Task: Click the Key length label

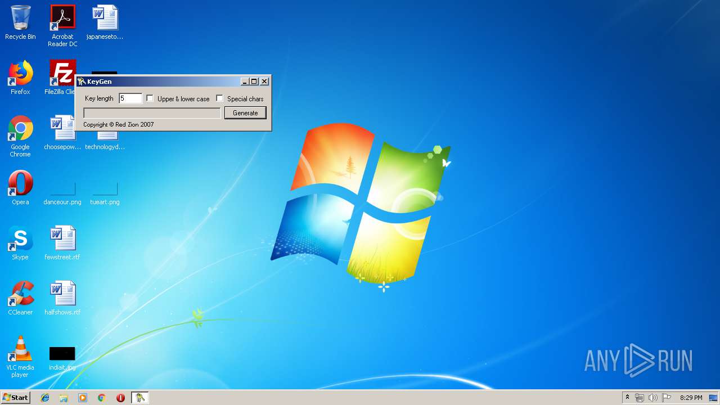Action: click(99, 98)
